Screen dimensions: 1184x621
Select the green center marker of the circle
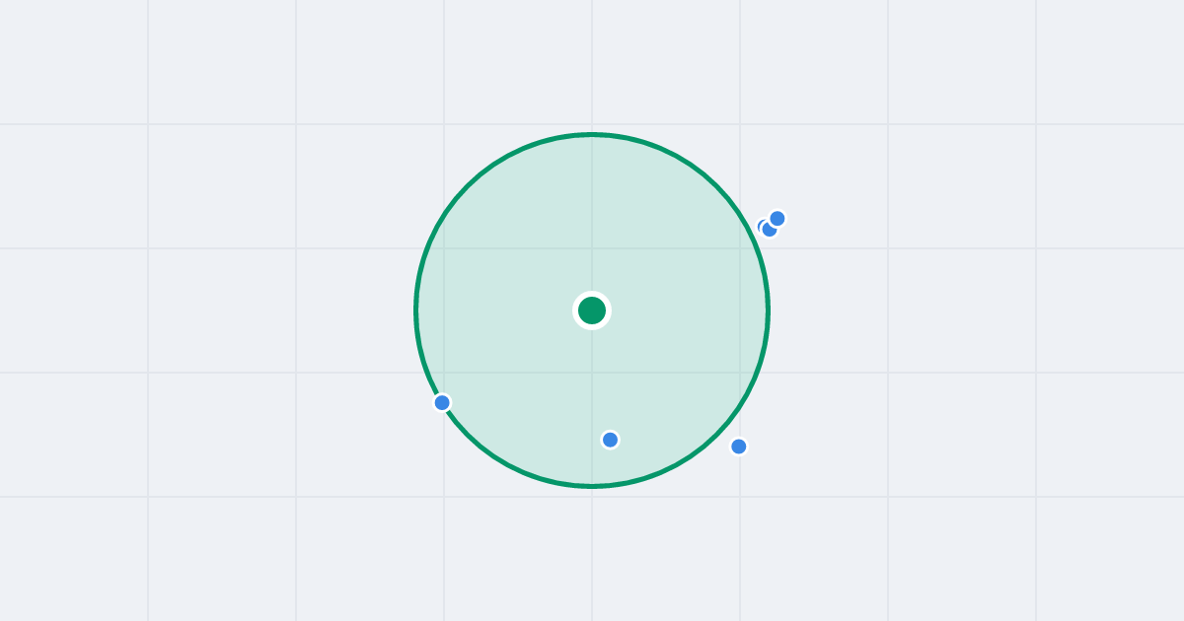(592, 310)
